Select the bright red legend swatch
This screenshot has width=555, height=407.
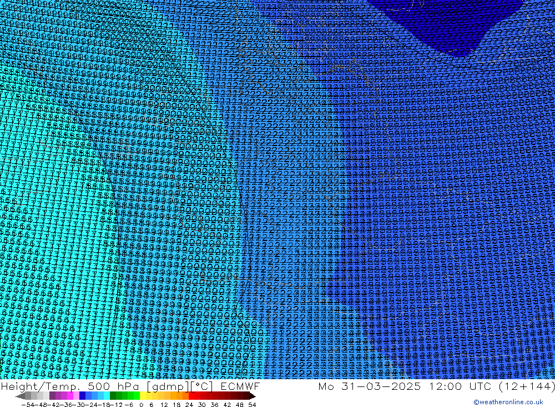[191, 396]
